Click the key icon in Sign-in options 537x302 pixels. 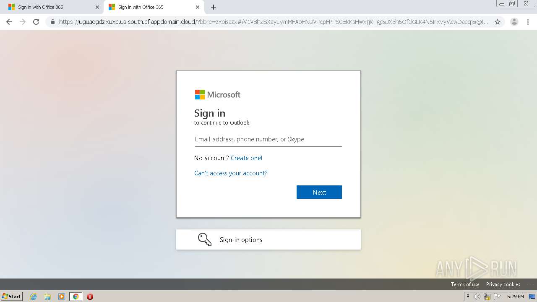point(205,240)
